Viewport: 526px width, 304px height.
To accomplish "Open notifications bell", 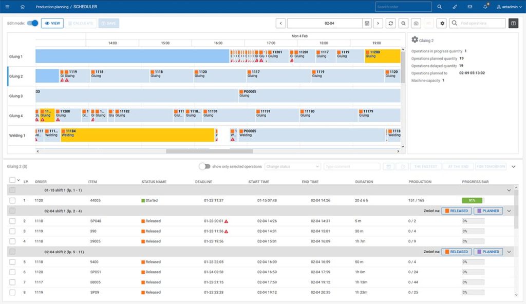I will coord(485,7).
